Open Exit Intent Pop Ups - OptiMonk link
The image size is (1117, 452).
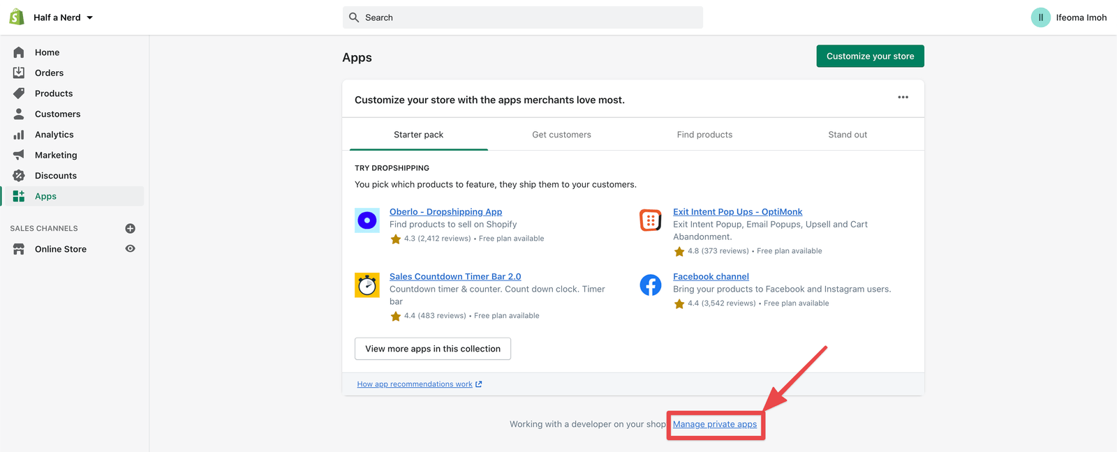click(737, 211)
